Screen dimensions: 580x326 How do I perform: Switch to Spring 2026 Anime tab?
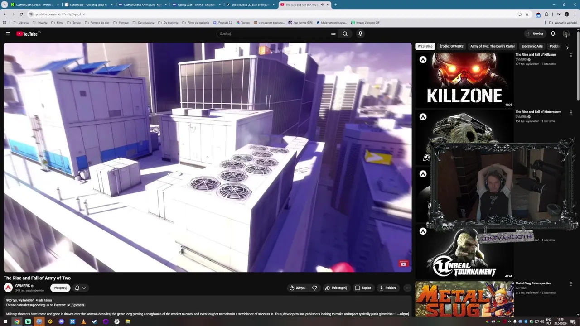click(196, 5)
